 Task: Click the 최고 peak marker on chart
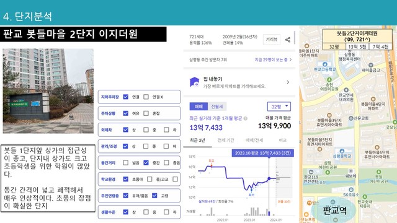click(x=212, y=165)
